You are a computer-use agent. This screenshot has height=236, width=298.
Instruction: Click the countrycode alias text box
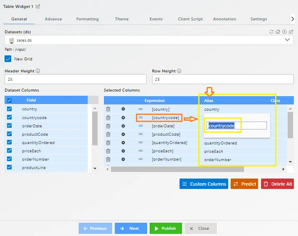coord(236,126)
